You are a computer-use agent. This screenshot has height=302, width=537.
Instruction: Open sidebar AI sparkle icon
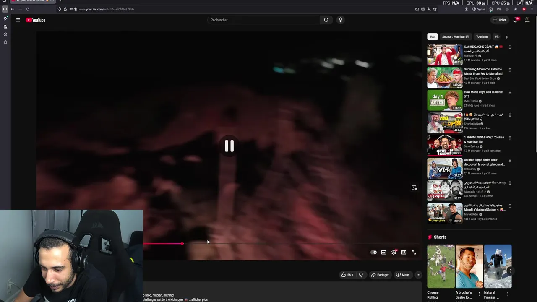point(5,18)
